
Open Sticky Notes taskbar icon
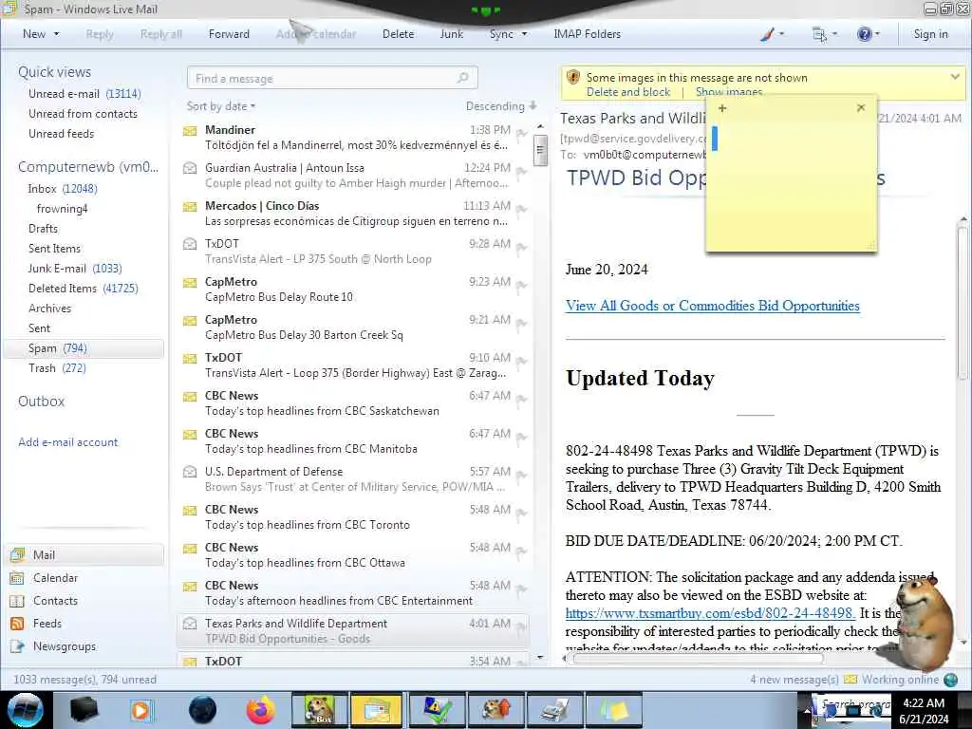(x=613, y=710)
